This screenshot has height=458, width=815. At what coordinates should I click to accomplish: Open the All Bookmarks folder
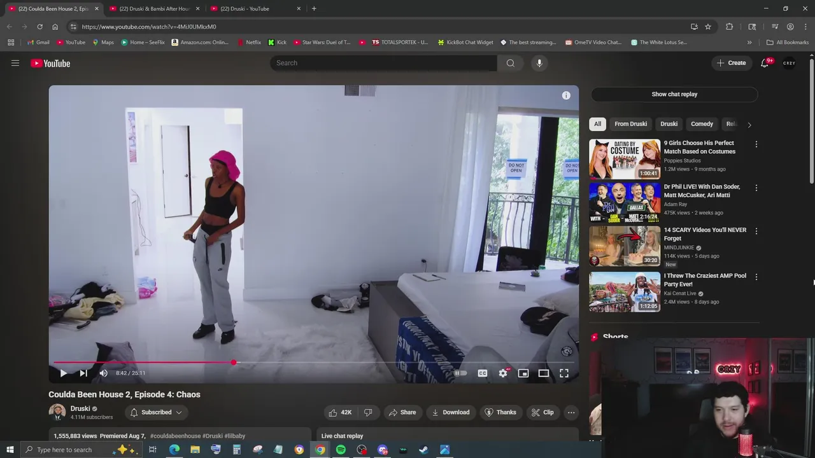(x=788, y=43)
